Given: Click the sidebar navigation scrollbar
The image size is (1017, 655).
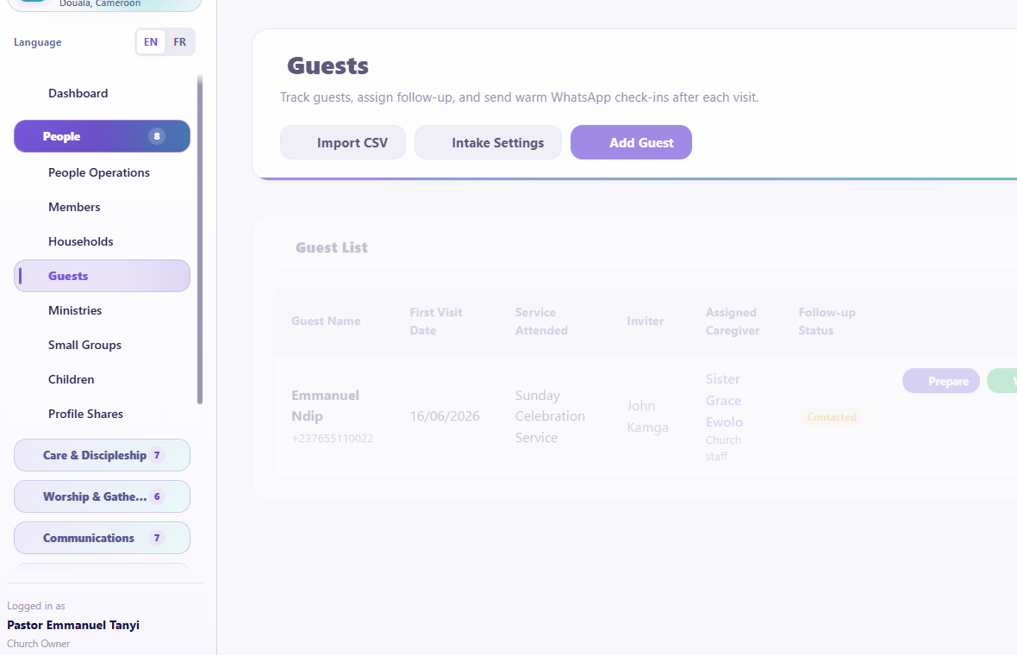Looking at the screenshot, I should point(200,240).
